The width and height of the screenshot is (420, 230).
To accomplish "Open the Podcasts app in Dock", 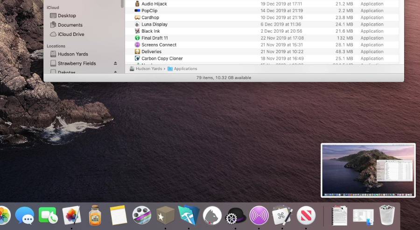I will point(259,216).
